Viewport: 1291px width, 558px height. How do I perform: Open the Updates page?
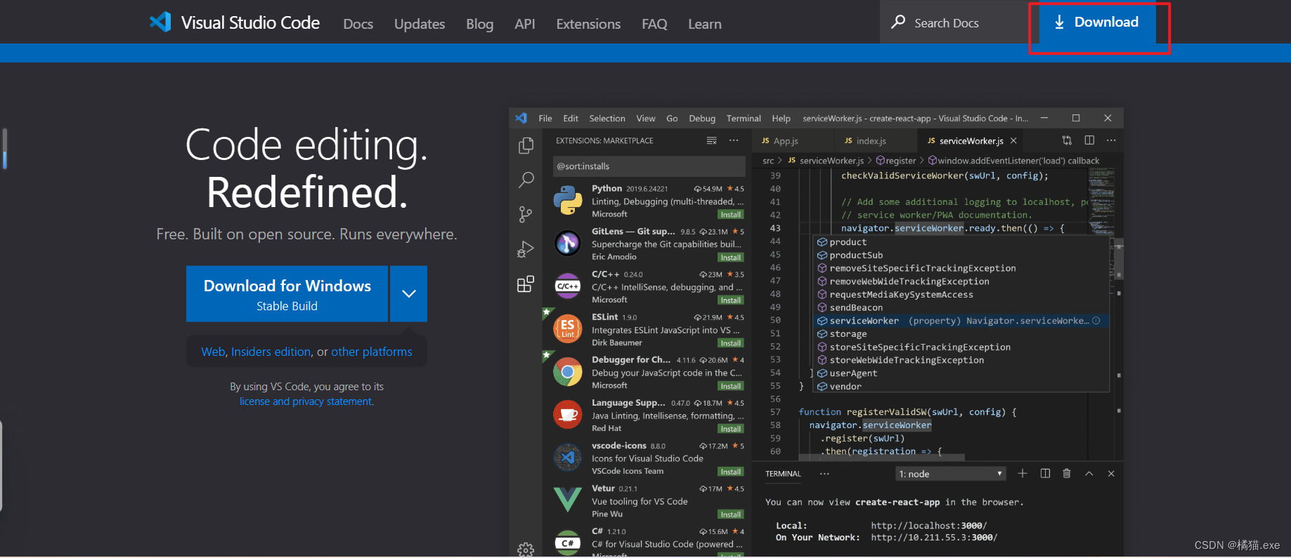click(420, 24)
